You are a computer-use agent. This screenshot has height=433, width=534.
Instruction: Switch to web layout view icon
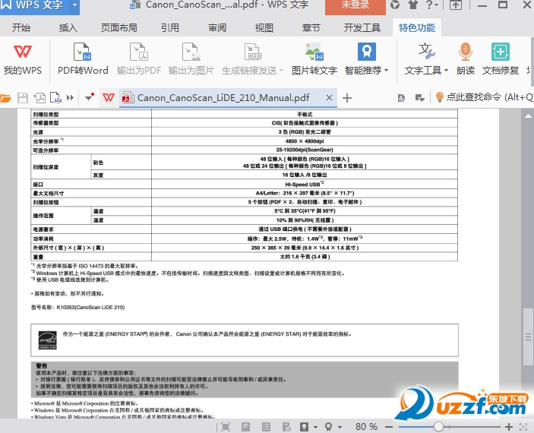(x=286, y=427)
